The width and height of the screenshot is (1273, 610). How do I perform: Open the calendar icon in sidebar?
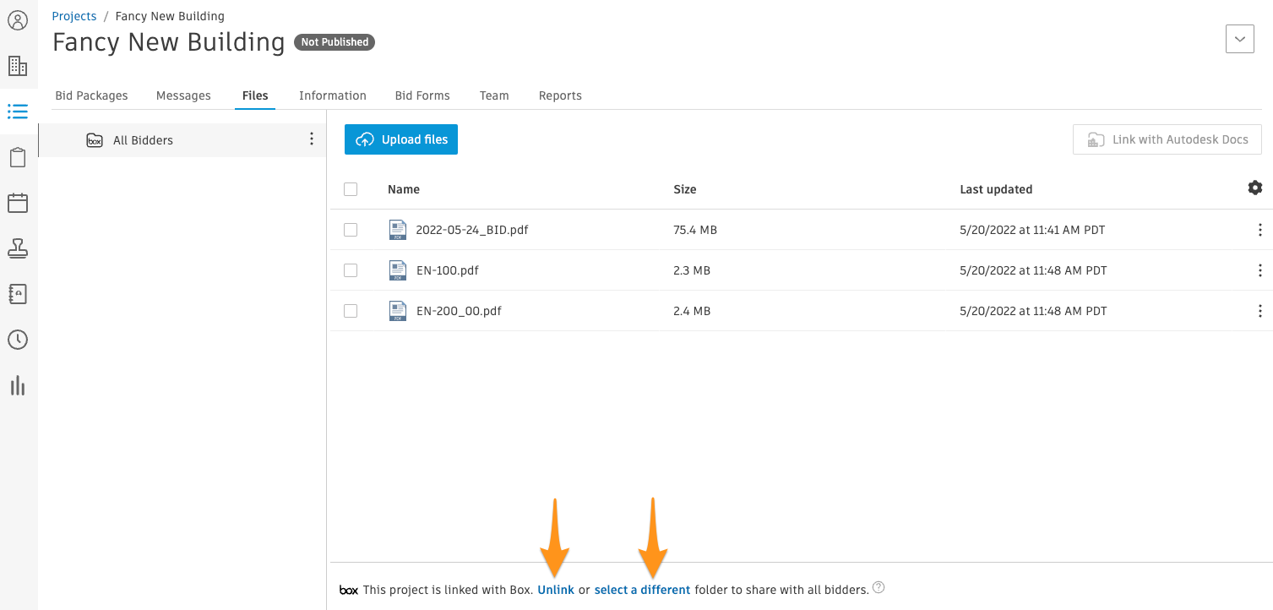(x=18, y=203)
